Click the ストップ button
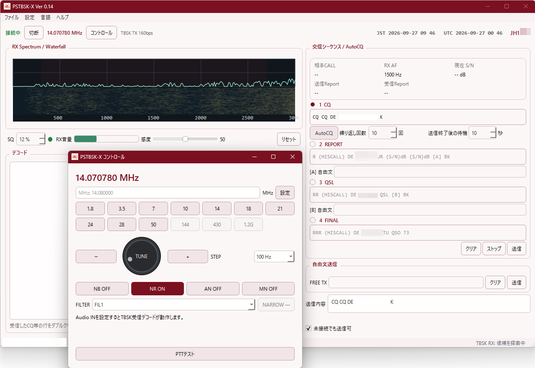The width and height of the screenshot is (535, 368). (494, 249)
